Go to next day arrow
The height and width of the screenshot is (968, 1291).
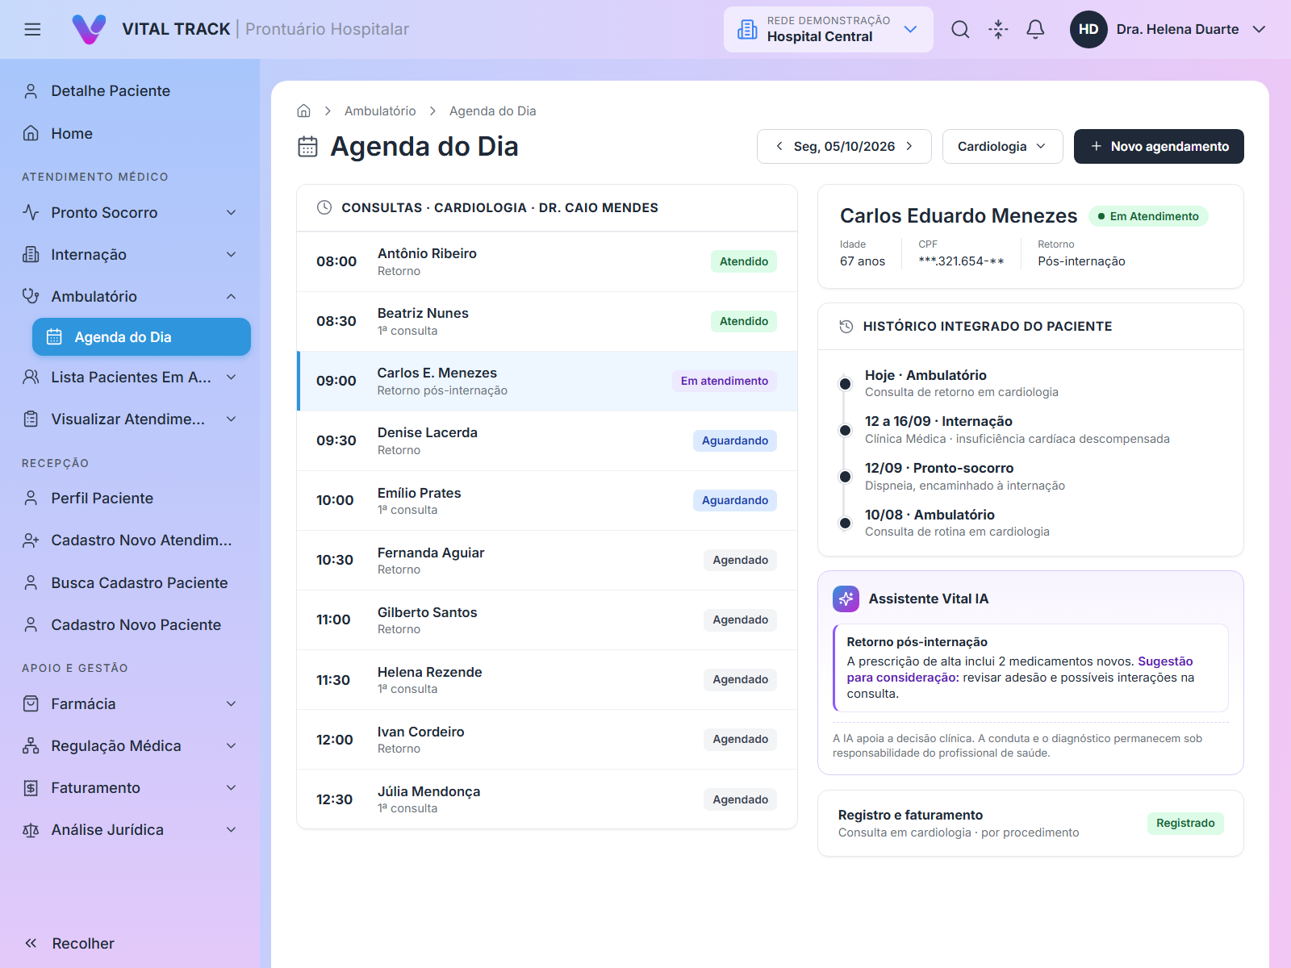(x=909, y=146)
